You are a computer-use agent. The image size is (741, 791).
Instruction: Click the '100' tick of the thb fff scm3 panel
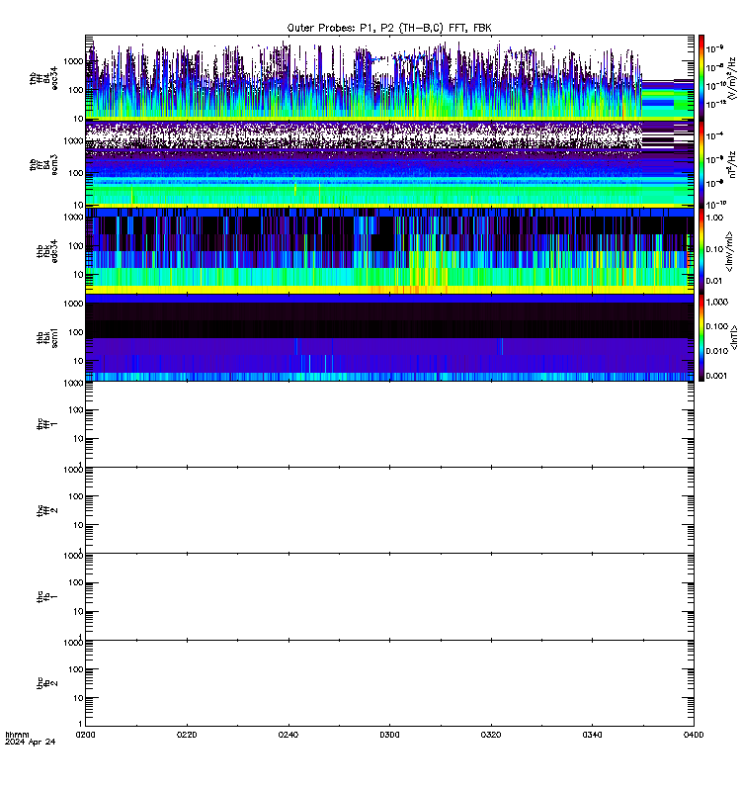pos(76,173)
